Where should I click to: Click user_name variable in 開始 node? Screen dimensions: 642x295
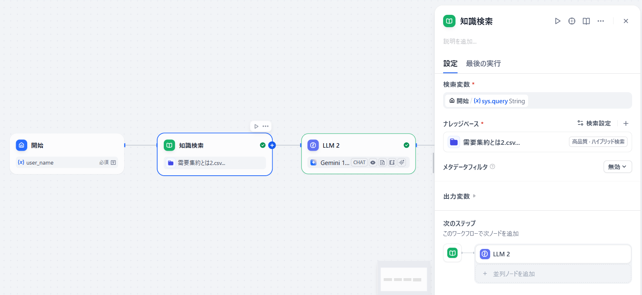click(x=67, y=163)
